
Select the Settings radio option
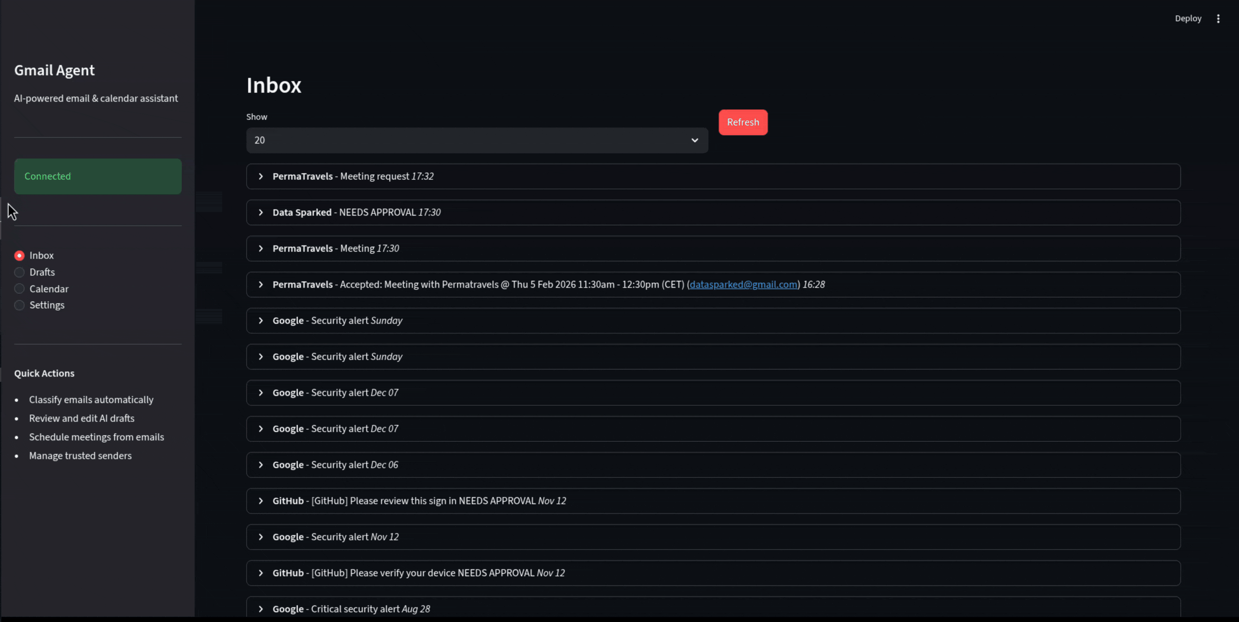click(19, 305)
